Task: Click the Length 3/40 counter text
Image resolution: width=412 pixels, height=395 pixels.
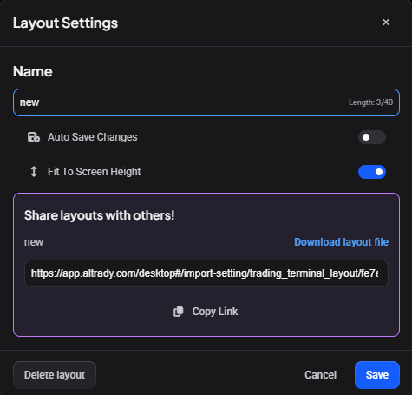Action: [370, 102]
